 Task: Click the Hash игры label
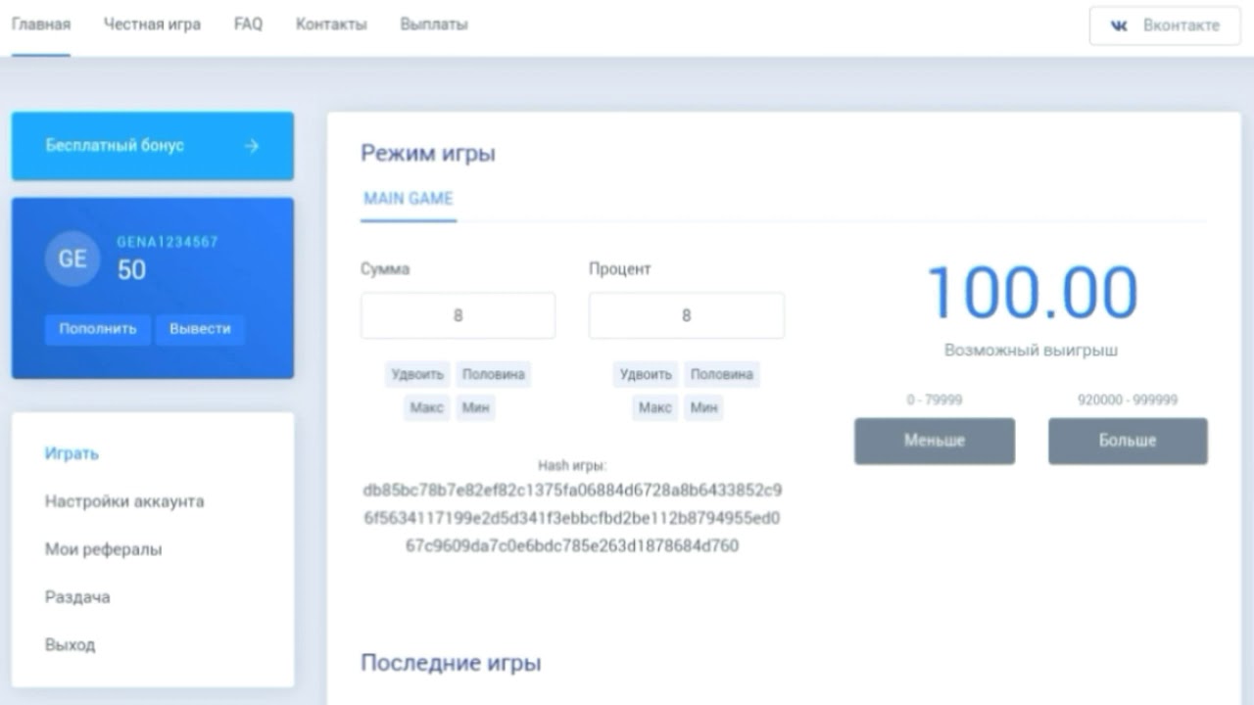572,466
